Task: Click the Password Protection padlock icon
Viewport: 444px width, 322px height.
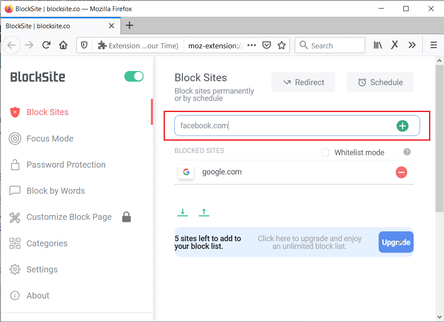Action: [15, 165]
